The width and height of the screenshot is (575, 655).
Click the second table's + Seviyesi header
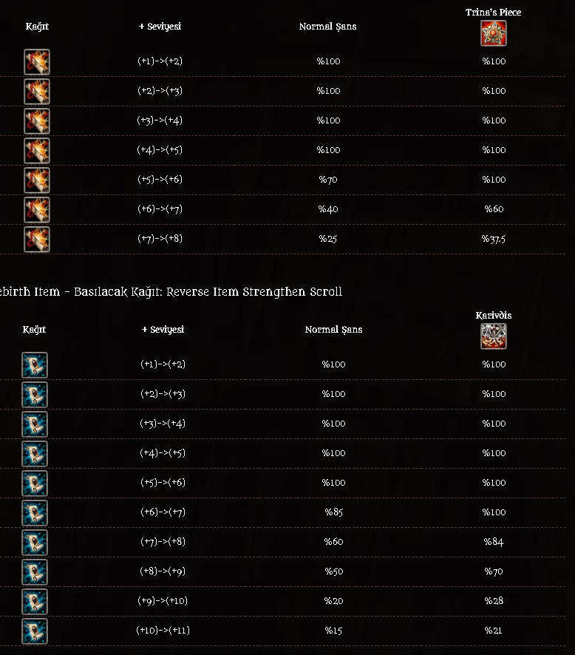click(x=163, y=330)
